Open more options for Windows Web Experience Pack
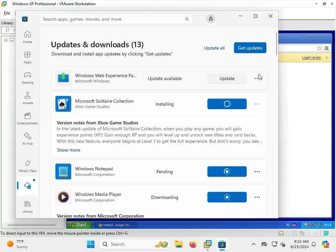Screen dimensions: 336x252 tap(257, 78)
